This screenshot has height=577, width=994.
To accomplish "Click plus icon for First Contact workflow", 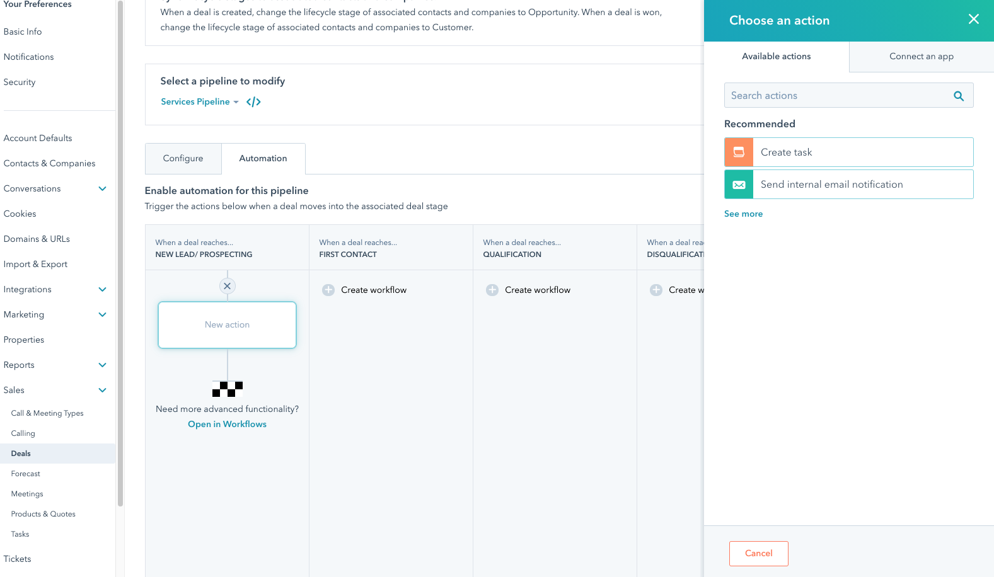I will point(328,290).
